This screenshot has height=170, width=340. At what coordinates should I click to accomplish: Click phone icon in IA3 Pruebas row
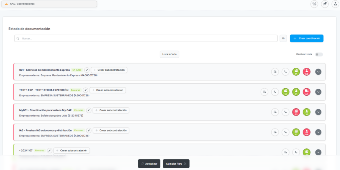[x=285, y=132]
